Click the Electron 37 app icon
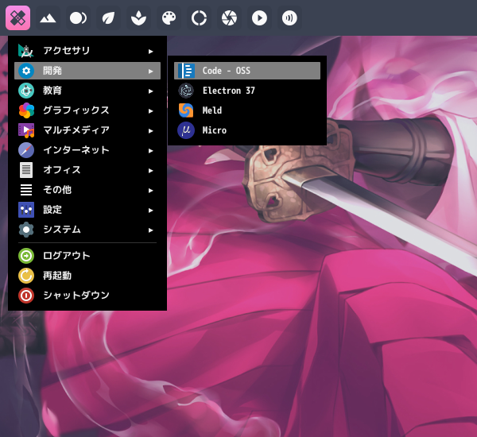Viewport: 477px width, 437px height. coord(186,91)
